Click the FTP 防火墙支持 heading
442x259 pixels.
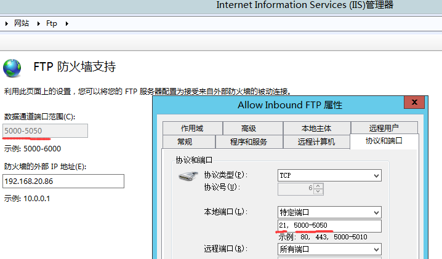[x=74, y=67]
